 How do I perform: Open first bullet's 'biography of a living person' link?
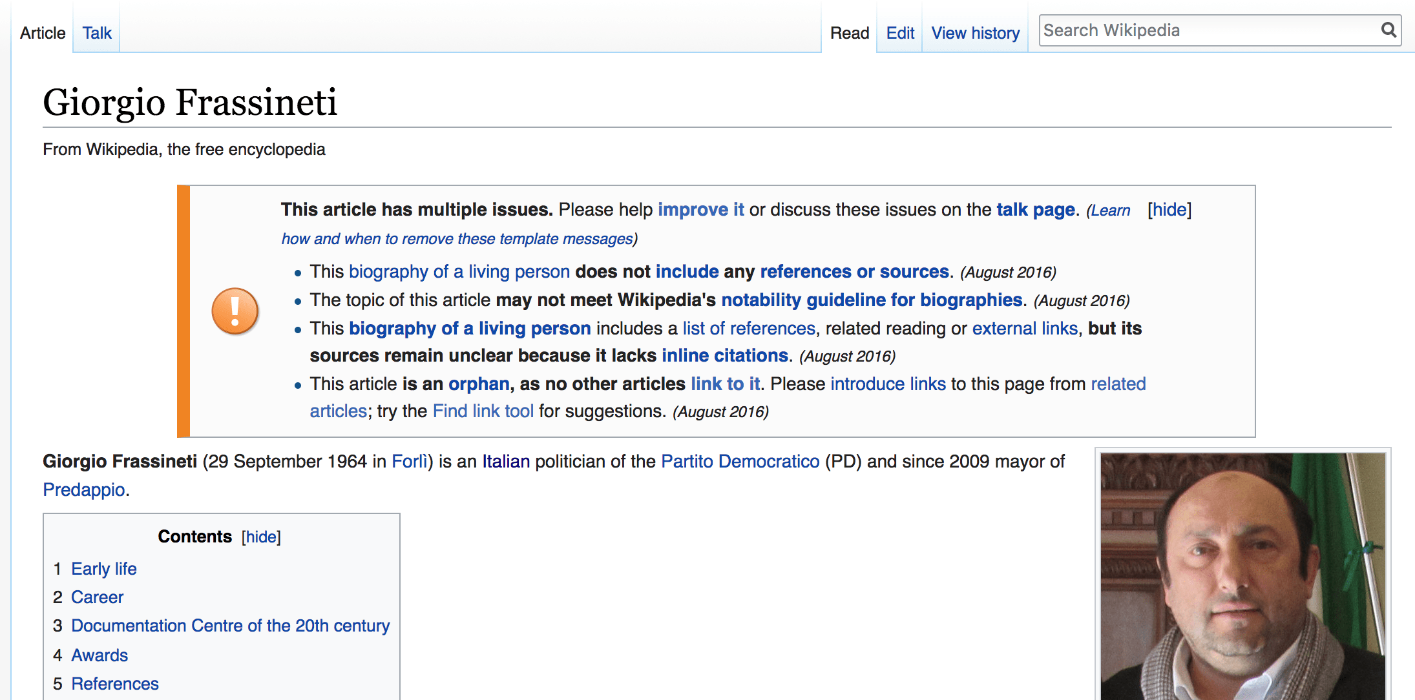pos(459,272)
